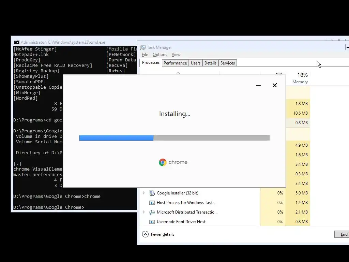
Task: Click the [Registry Backup] entry in cmd window
Action: (36, 71)
